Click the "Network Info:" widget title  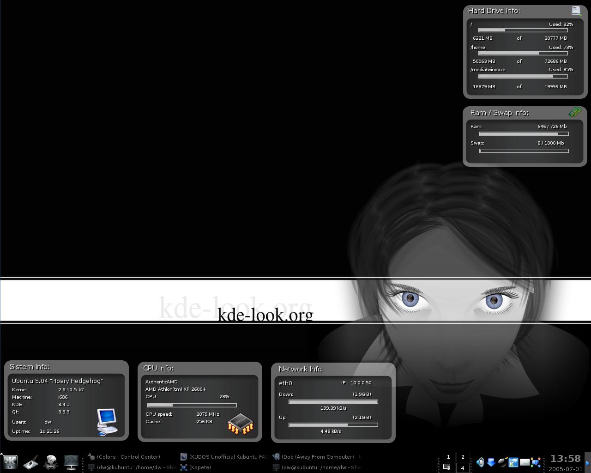pos(301,369)
